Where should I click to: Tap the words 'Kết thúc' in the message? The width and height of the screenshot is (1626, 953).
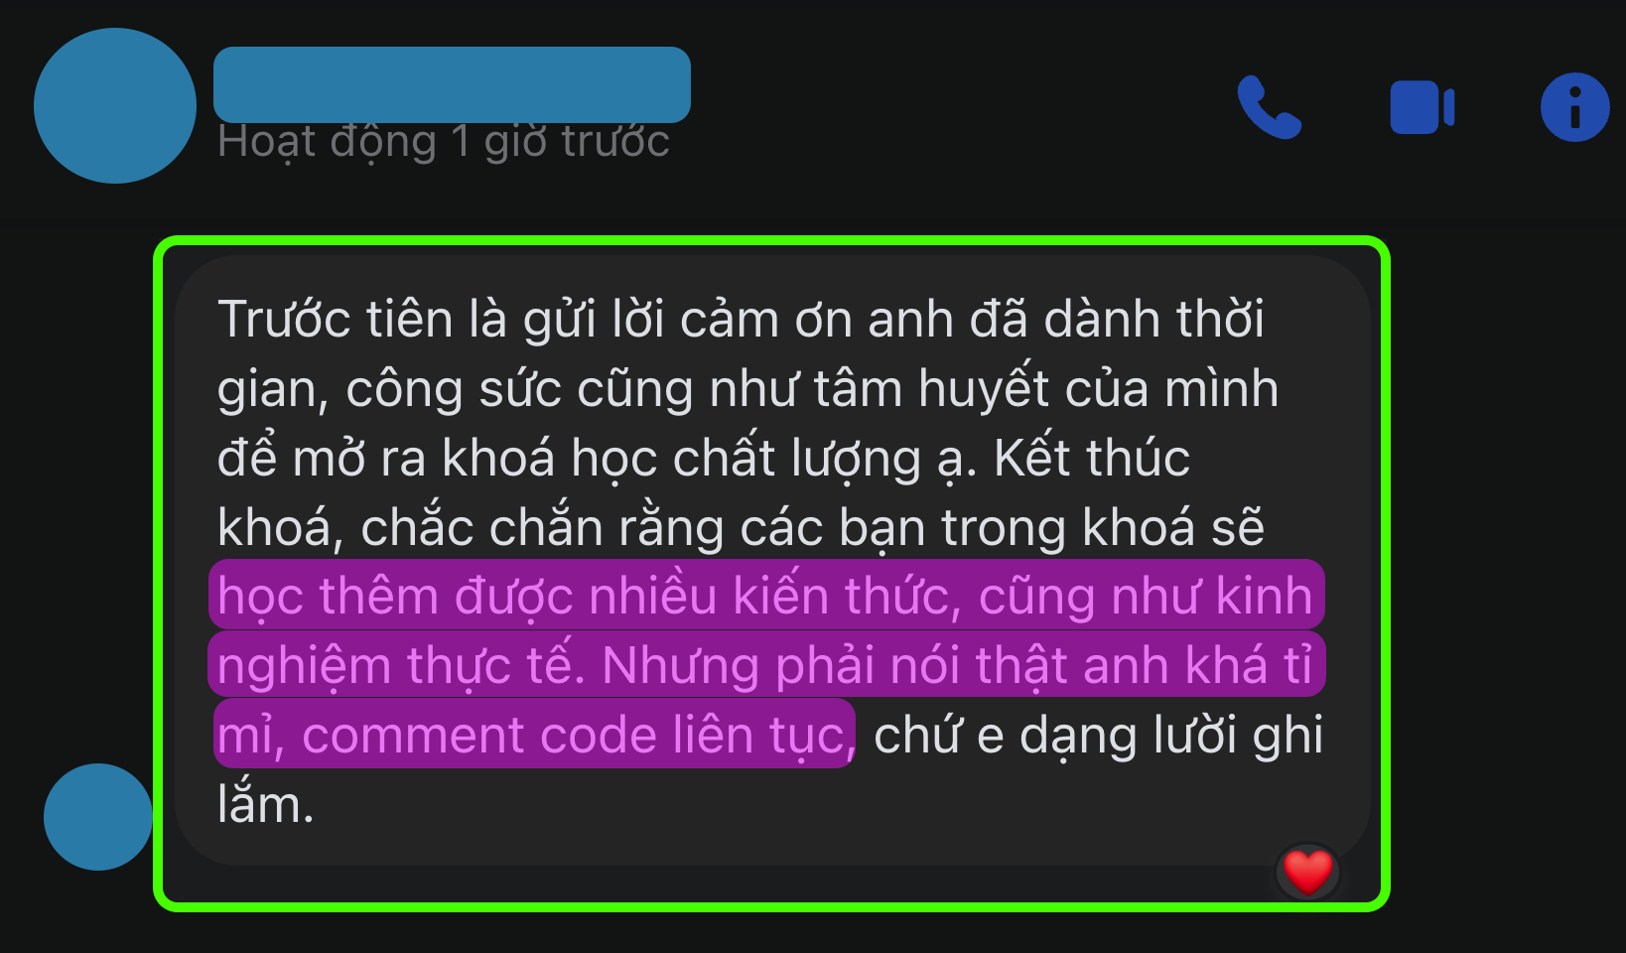coord(1092,459)
